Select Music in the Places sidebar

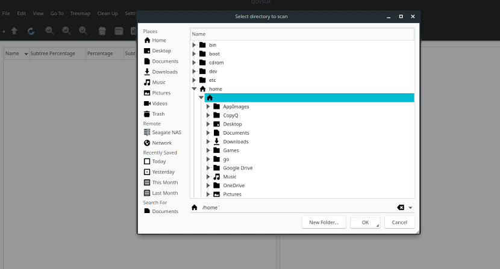pos(159,82)
